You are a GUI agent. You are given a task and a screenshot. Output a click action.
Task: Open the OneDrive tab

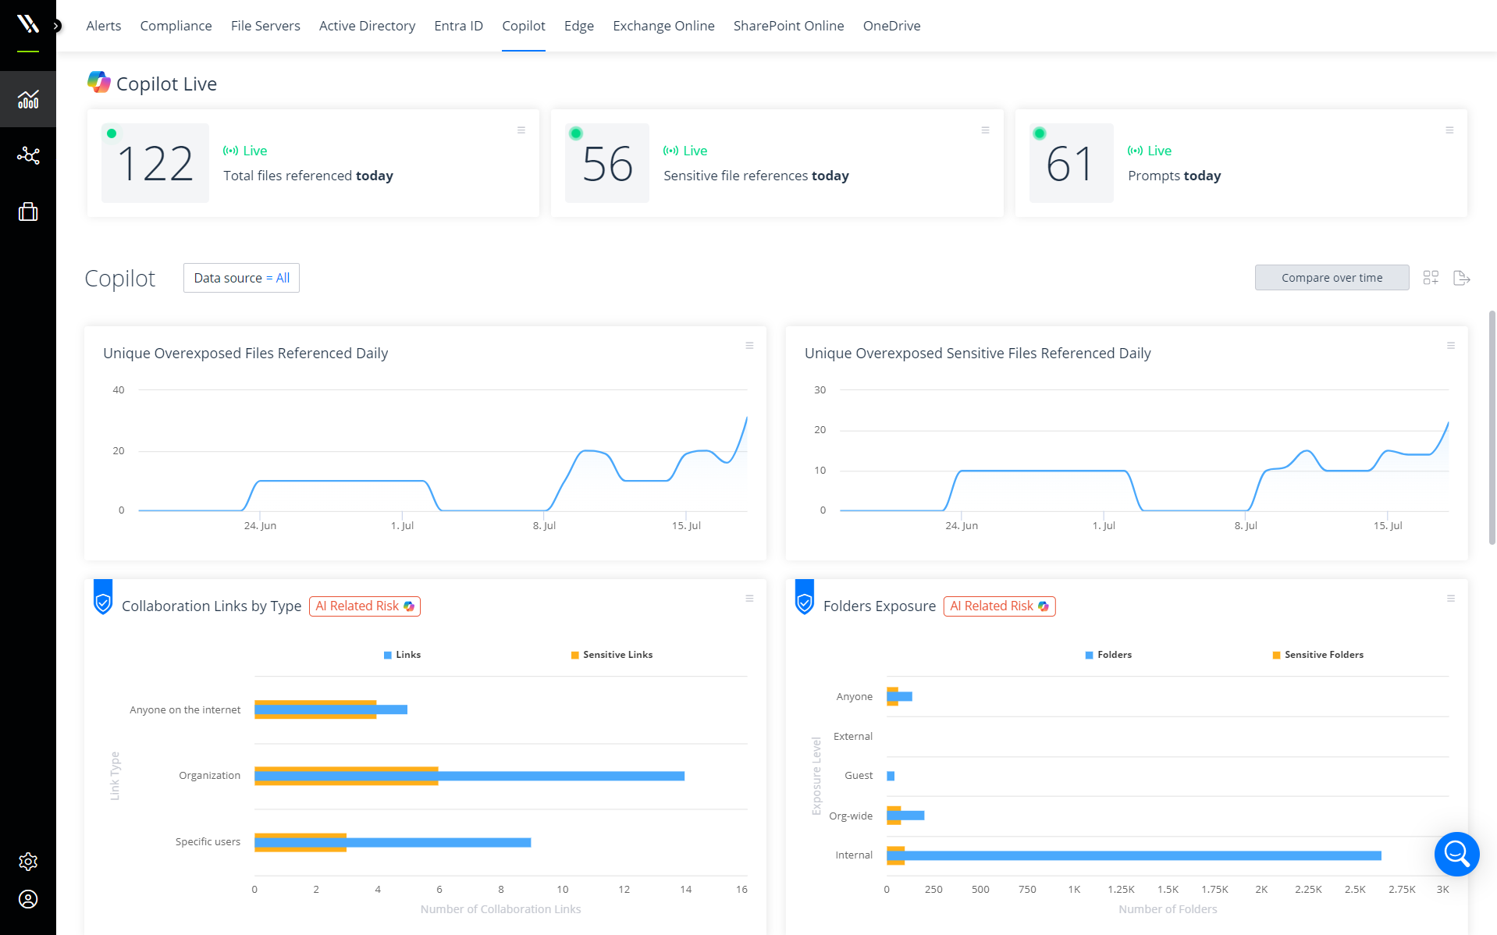[x=891, y=26]
